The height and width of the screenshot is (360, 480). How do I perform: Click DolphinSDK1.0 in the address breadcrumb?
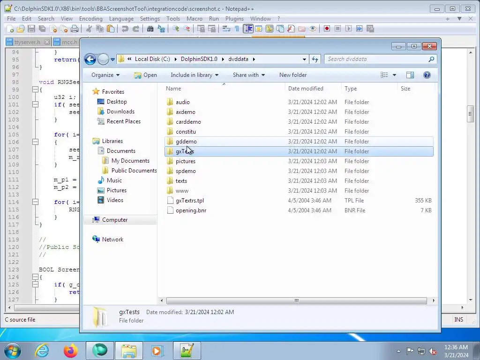(199, 59)
